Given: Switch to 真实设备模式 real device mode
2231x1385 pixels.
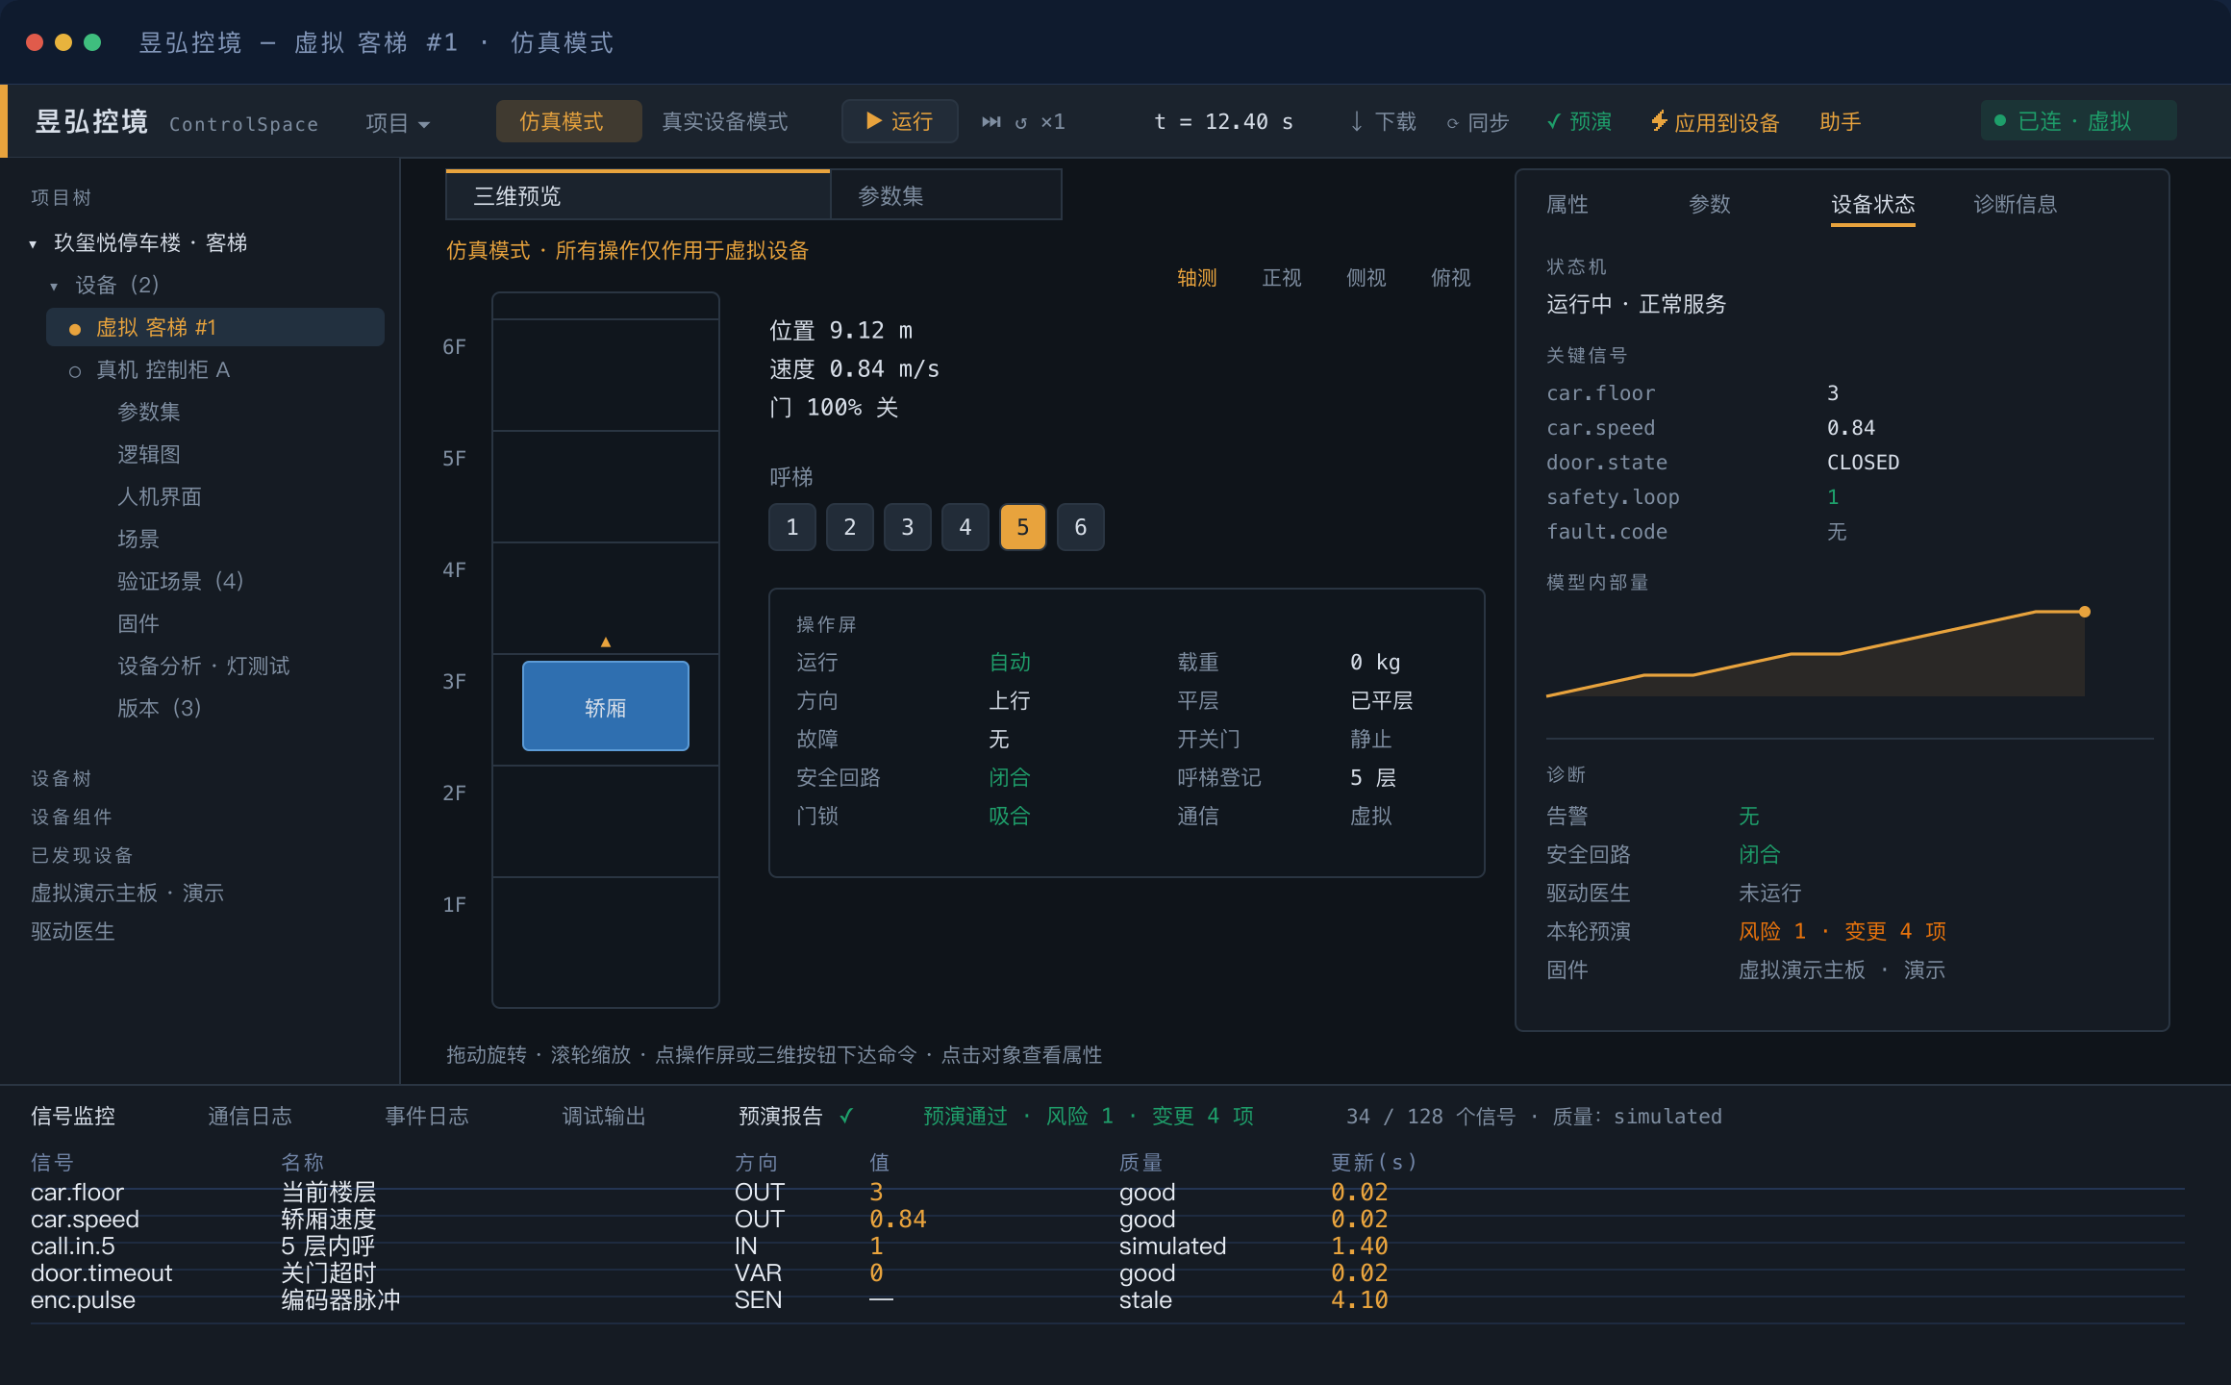Looking at the screenshot, I should [725, 121].
